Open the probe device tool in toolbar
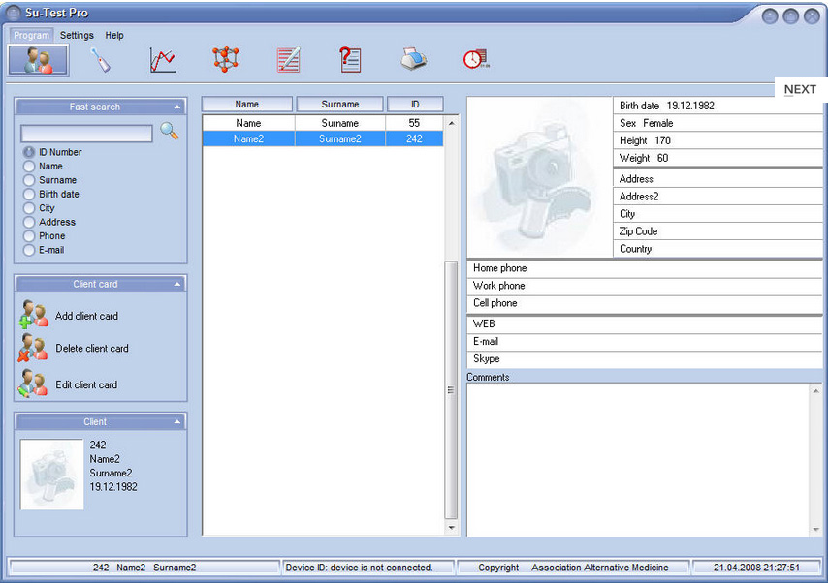This screenshot has width=830, height=583. point(101,60)
